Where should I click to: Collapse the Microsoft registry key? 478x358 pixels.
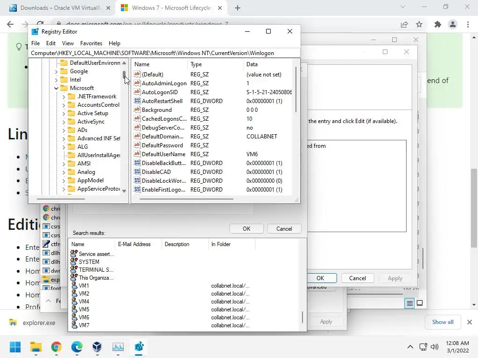[x=56, y=88]
